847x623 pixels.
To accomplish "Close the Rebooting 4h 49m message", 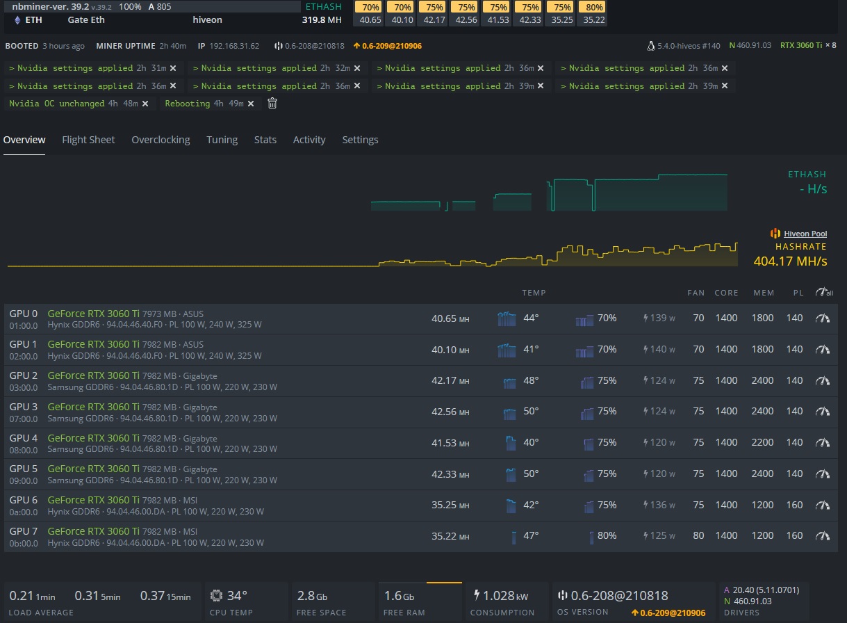I will click(x=251, y=104).
